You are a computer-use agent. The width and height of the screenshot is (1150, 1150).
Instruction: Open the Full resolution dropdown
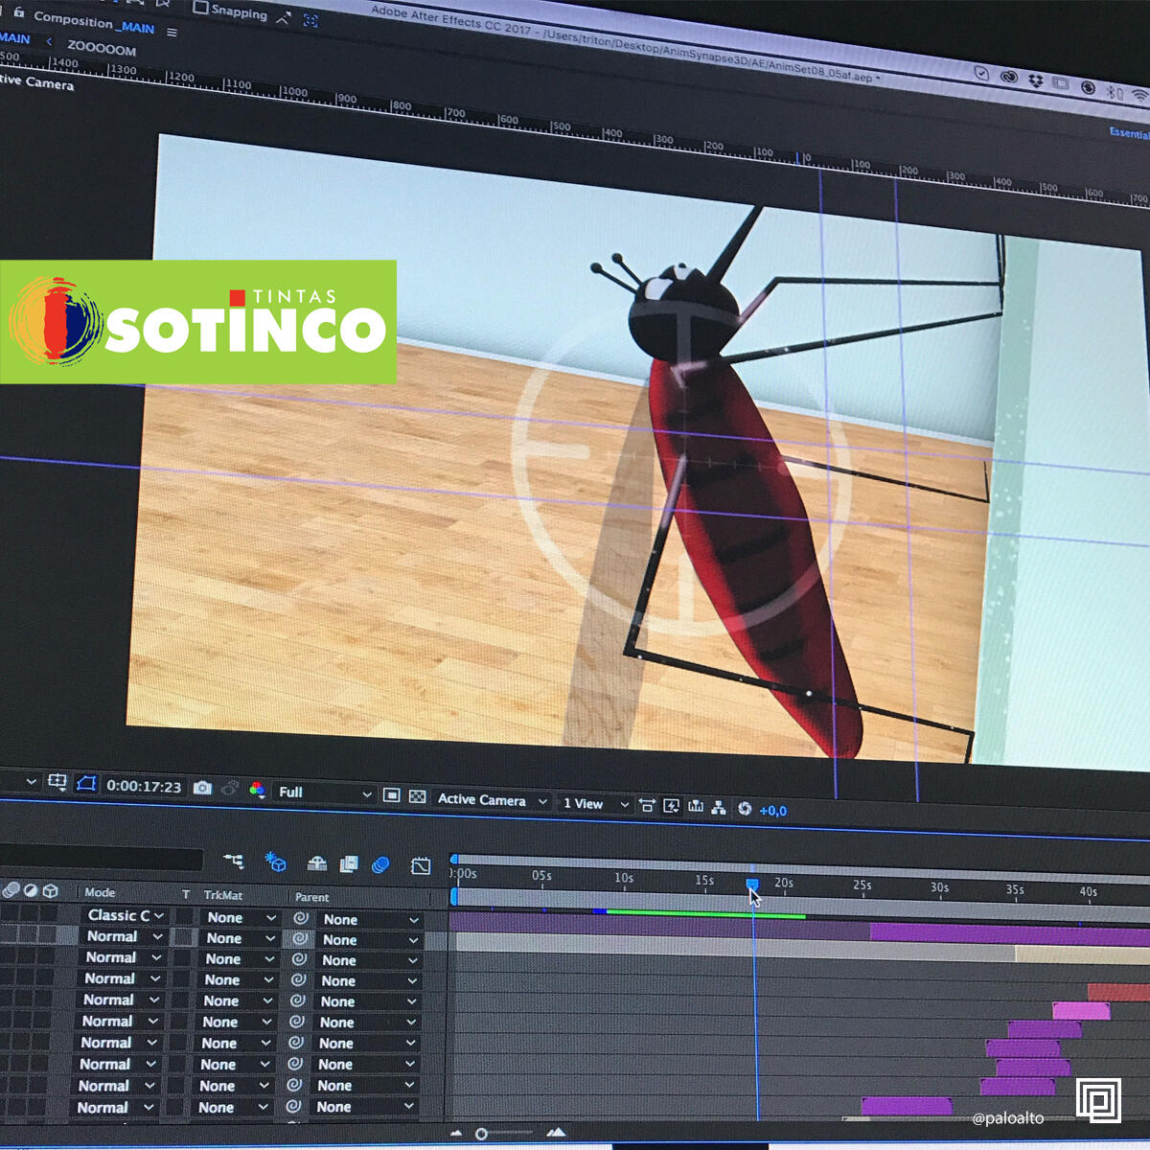[x=324, y=793]
